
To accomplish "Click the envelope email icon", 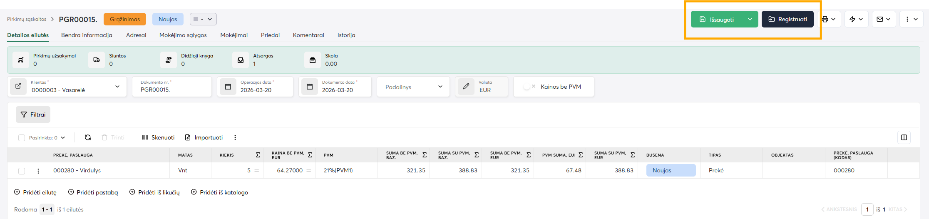I will click(x=880, y=19).
